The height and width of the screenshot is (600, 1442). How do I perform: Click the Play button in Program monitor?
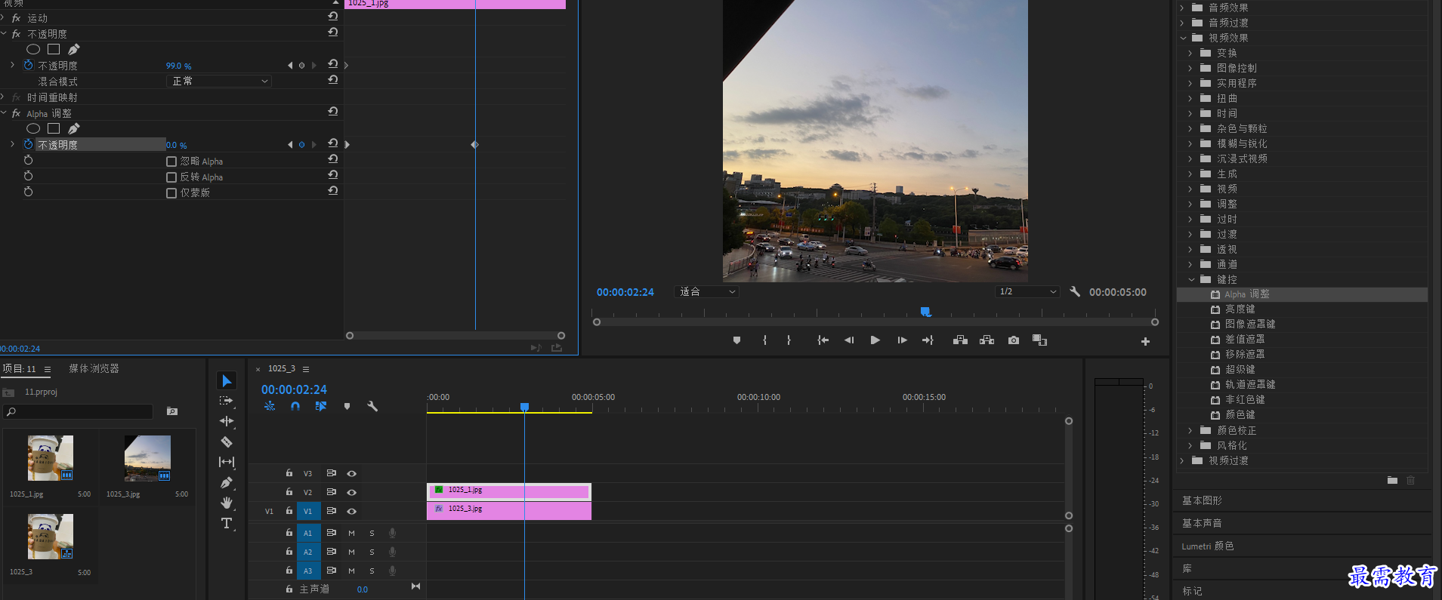click(875, 340)
